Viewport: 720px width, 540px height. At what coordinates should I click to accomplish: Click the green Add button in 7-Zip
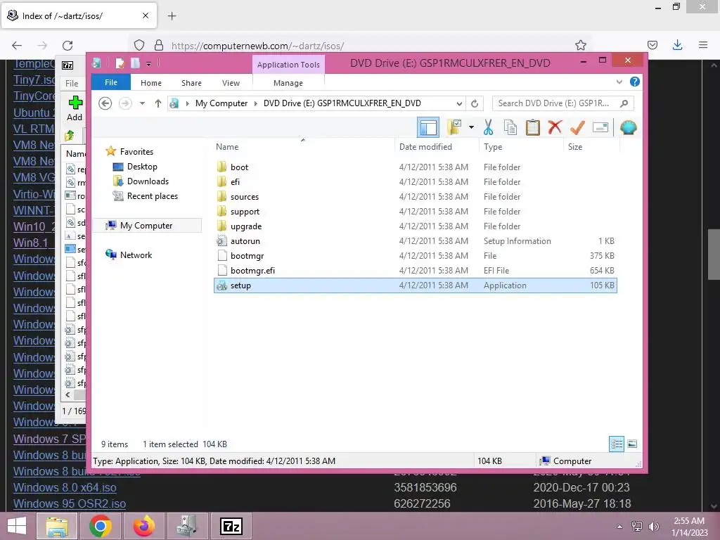click(x=75, y=108)
